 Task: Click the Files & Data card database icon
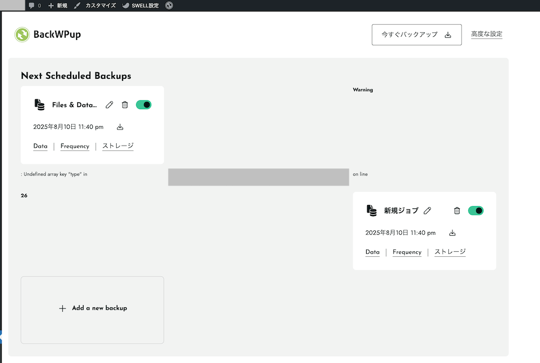tap(39, 105)
